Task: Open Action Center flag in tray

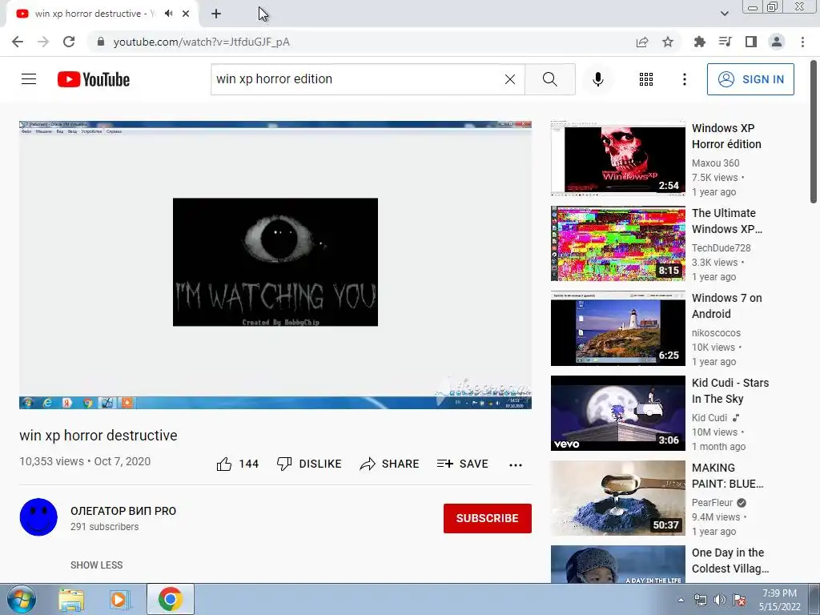Action: [739, 600]
